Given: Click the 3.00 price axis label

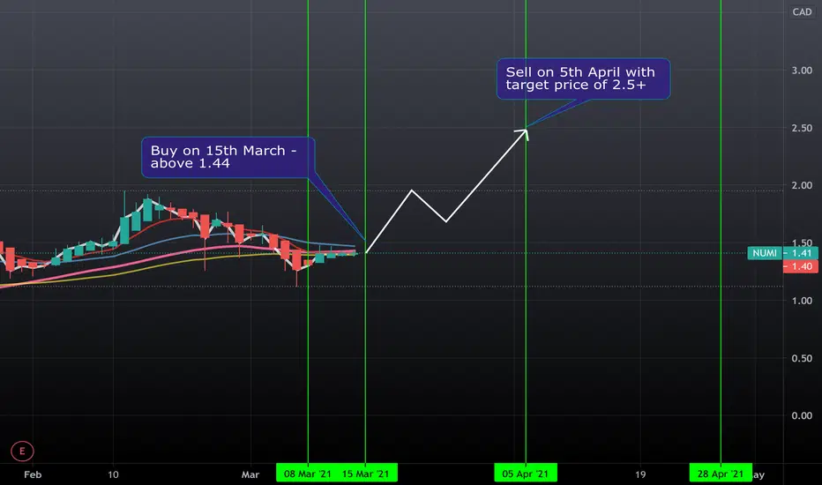Looking at the screenshot, I should pos(802,71).
